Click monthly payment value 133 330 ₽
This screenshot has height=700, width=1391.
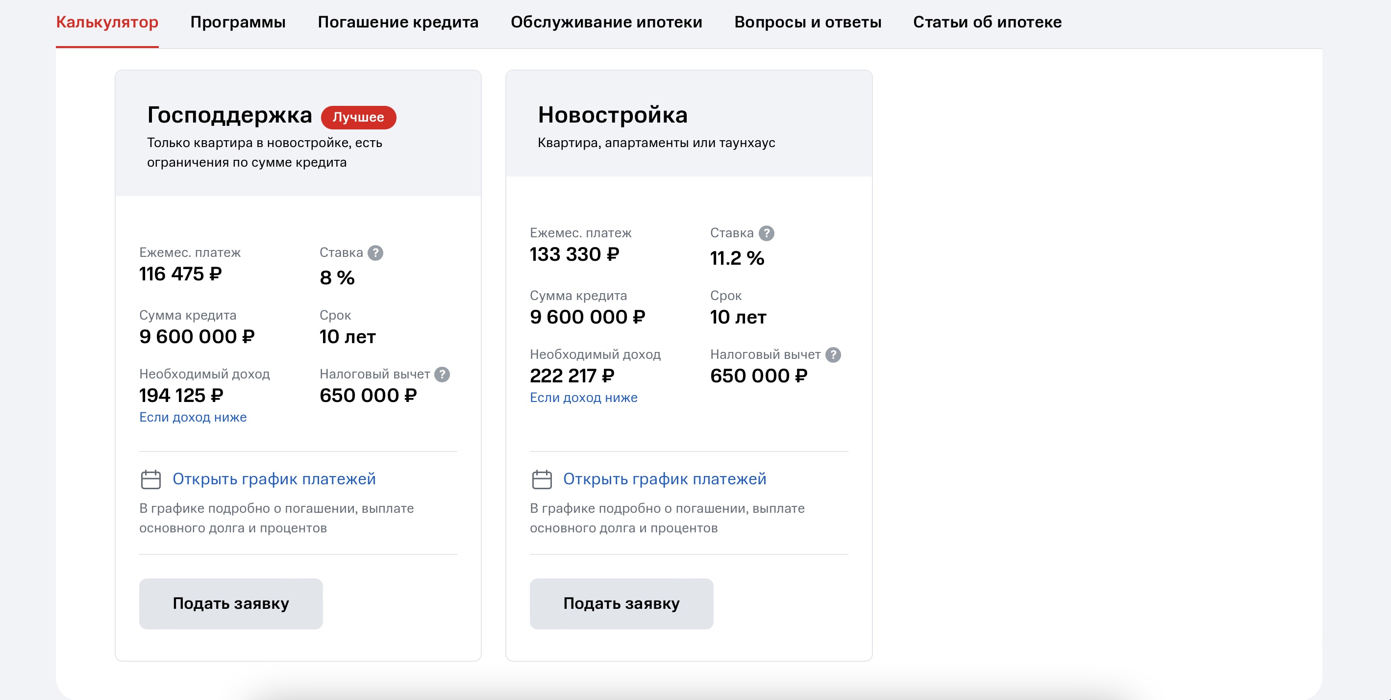coord(574,254)
